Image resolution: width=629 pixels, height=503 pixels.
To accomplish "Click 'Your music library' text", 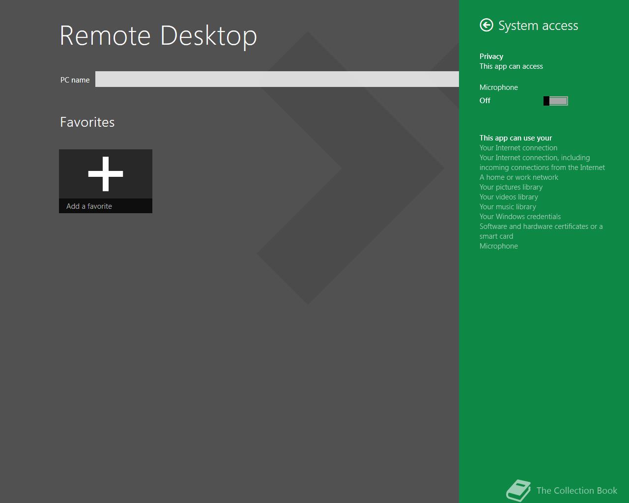I will point(508,207).
